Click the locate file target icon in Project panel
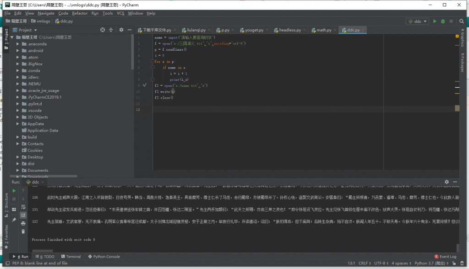 (x=103, y=30)
